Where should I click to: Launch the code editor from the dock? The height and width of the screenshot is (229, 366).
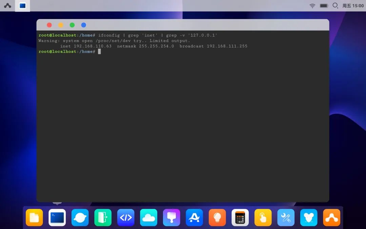[126, 218]
